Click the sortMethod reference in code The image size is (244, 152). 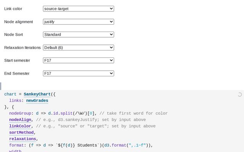[x=21, y=132]
